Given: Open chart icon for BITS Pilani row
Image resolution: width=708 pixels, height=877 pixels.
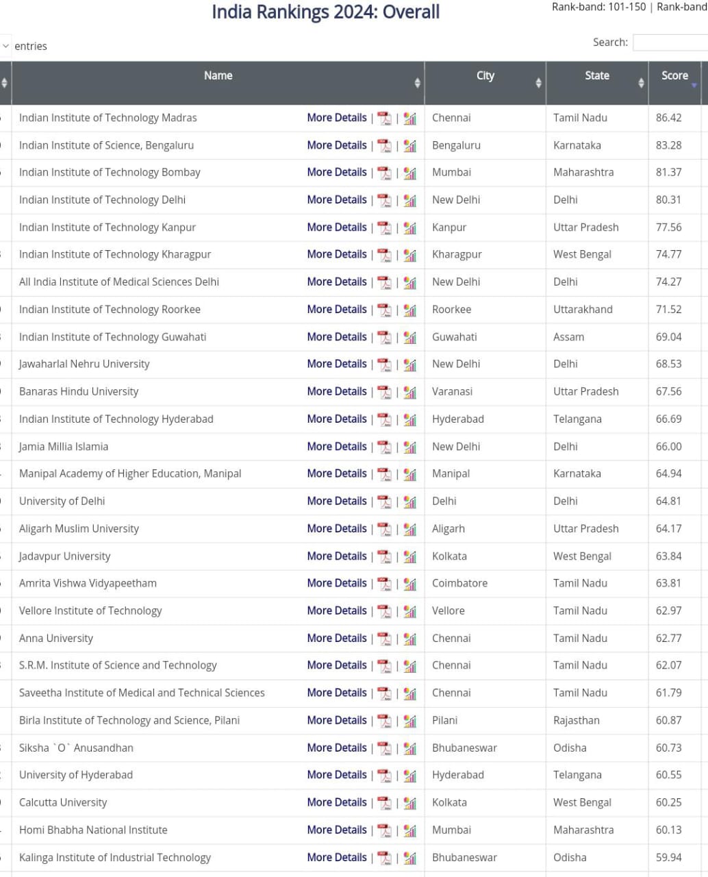Looking at the screenshot, I should [409, 721].
